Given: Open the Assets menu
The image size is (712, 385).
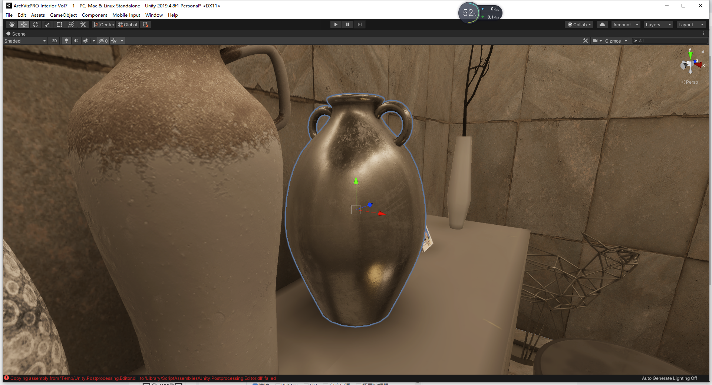Looking at the screenshot, I should click(38, 15).
